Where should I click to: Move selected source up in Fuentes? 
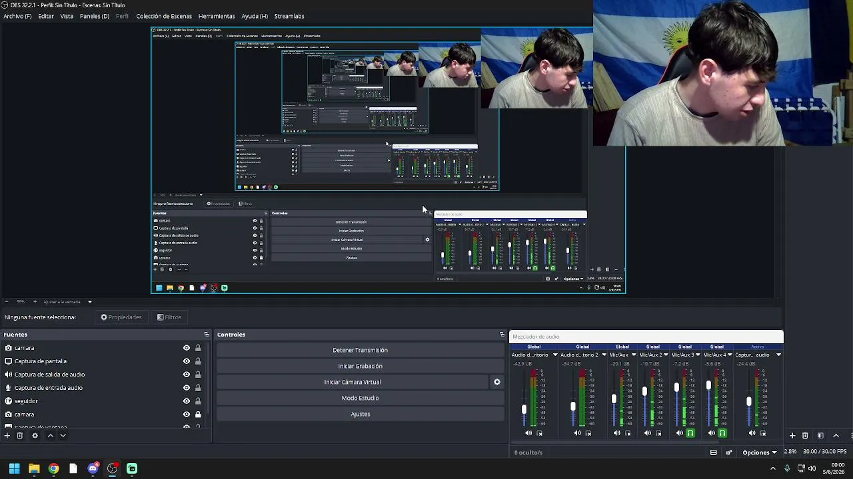pos(50,436)
